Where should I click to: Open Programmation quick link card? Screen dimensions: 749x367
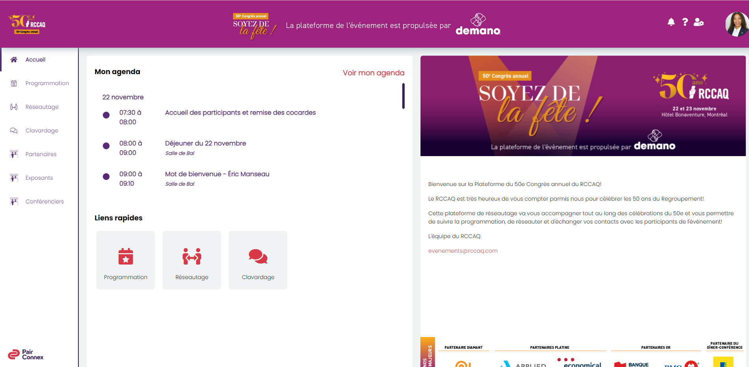(x=126, y=260)
